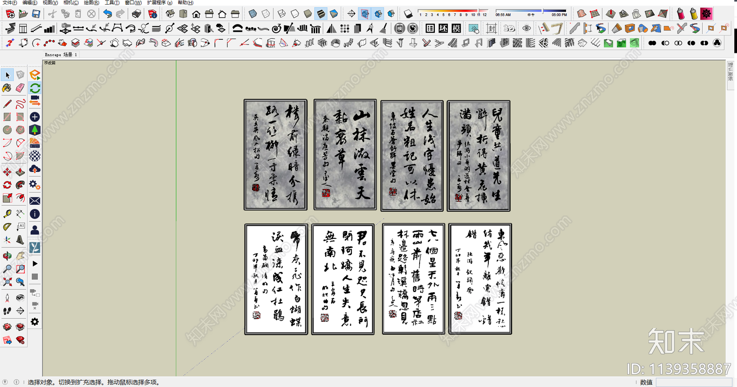Image resolution: width=737 pixels, height=387 pixels.
Task: Open the 帮助(H) menu
Action: point(186,3)
